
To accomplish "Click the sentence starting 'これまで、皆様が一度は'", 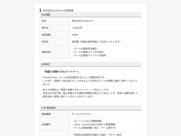I will [90, 83].
